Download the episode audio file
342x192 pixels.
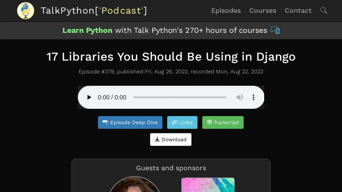[x=171, y=140]
